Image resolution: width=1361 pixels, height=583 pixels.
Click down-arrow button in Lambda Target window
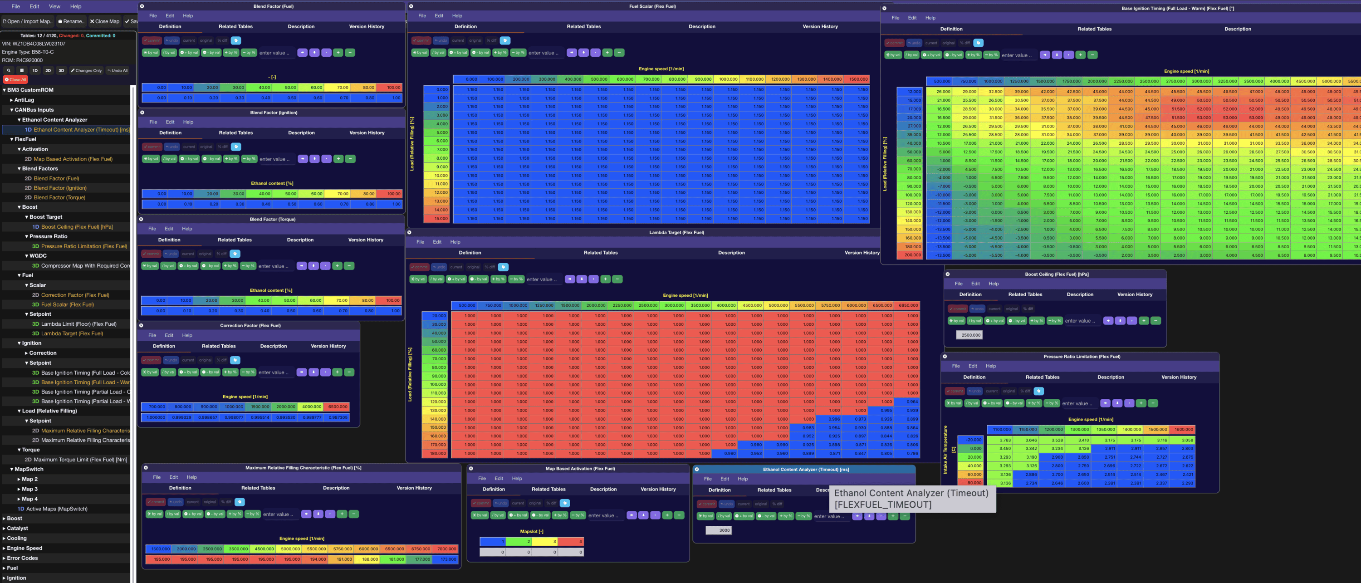582,279
